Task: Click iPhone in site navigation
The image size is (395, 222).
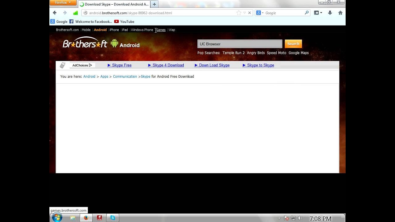Action: [x=114, y=30]
